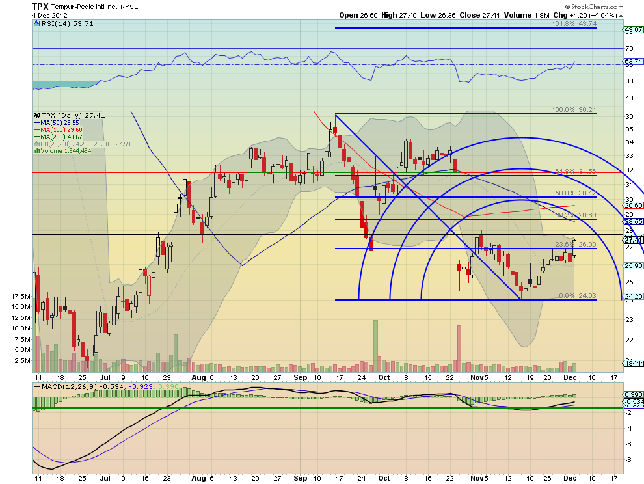Screen dimensions: 644x484
Task: Click the 38.2%: 28.68 retracement label
Action: [576, 215]
